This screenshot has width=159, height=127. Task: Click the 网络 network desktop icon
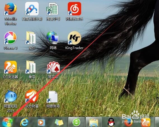click(x=53, y=38)
